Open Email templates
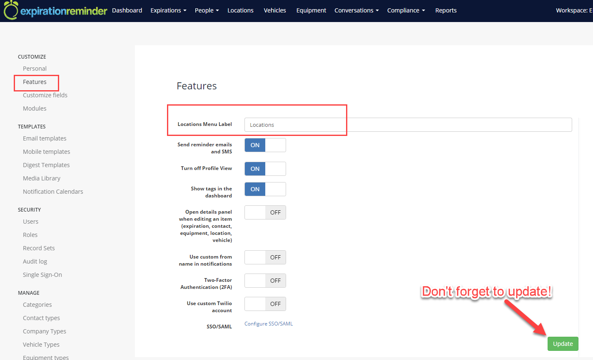The image size is (593, 360). pyautogui.click(x=45, y=138)
